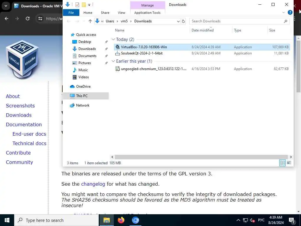Switch to the Share ribbon tab
Screen dimensions: 301x226
(105, 13)
